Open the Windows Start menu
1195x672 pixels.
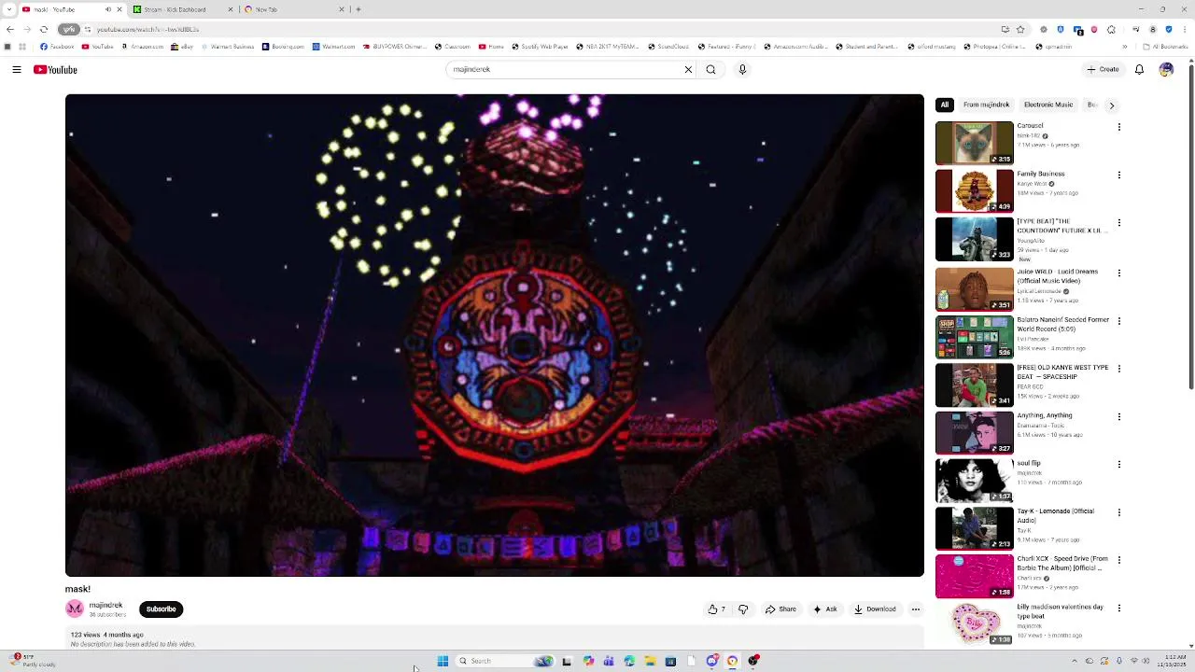coord(443,661)
